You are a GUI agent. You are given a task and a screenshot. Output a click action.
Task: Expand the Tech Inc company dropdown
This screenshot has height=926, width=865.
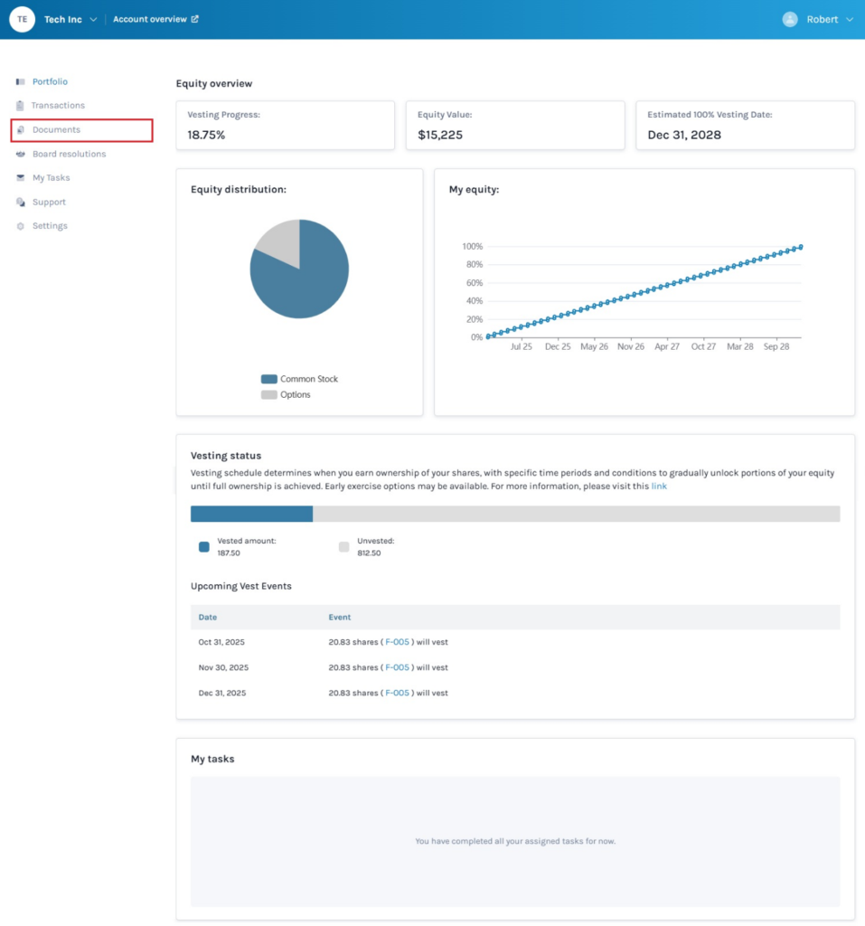point(93,20)
